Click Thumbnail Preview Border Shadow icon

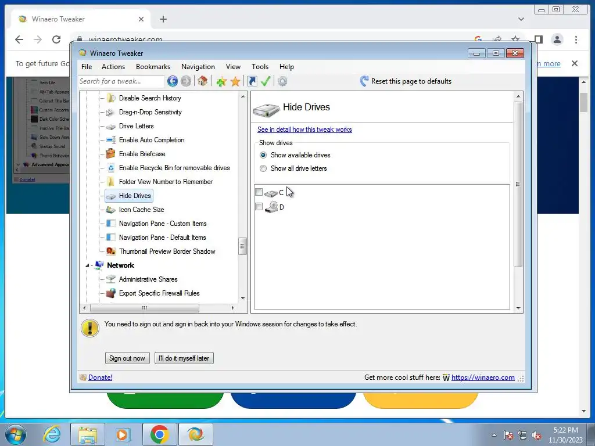(111, 251)
